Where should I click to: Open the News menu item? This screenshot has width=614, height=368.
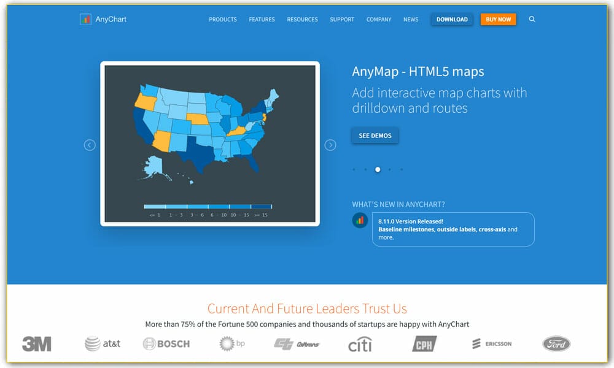pos(411,20)
